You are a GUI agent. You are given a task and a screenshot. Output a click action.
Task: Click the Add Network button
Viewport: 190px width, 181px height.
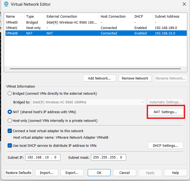click(x=99, y=78)
